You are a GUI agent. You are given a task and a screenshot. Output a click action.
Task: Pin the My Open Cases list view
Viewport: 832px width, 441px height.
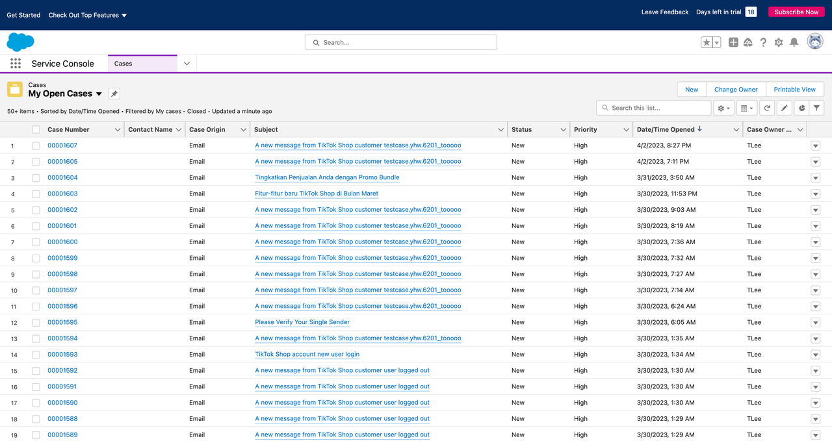click(114, 94)
